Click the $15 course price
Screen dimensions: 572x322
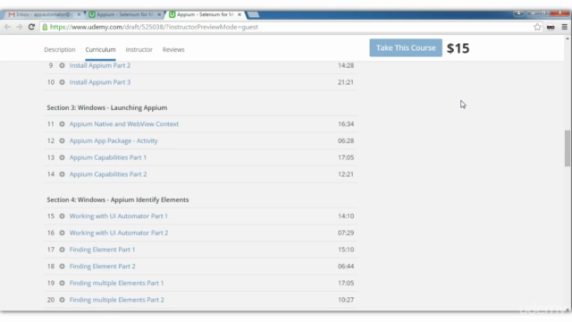coord(458,48)
